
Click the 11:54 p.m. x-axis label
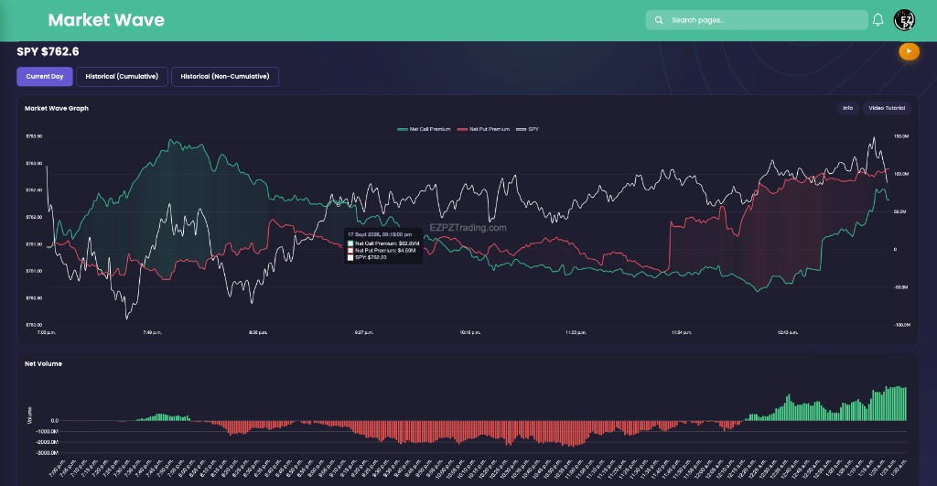click(x=682, y=332)
